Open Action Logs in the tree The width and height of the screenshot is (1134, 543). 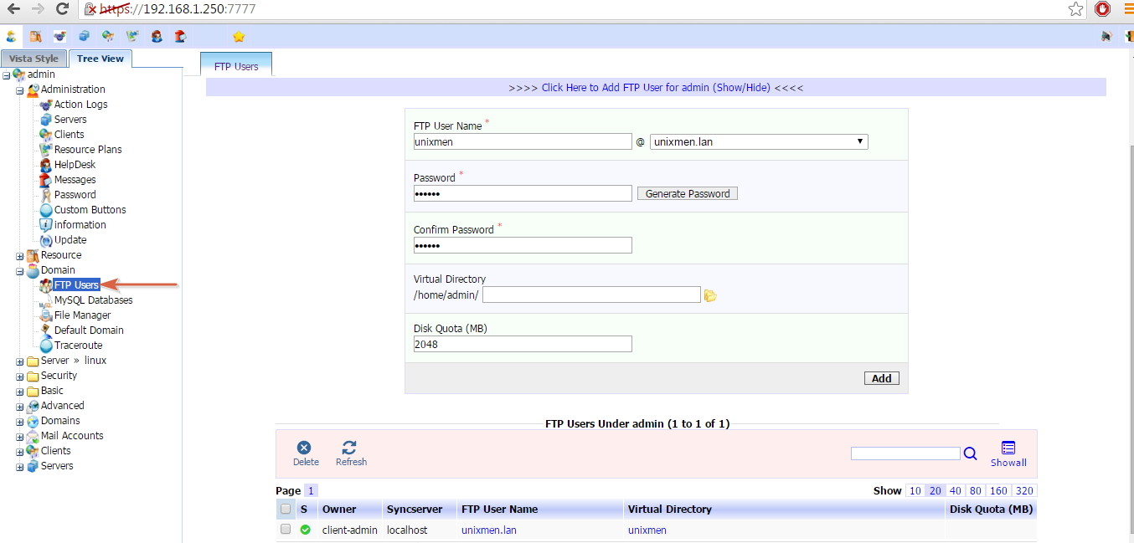pos(80,105)
